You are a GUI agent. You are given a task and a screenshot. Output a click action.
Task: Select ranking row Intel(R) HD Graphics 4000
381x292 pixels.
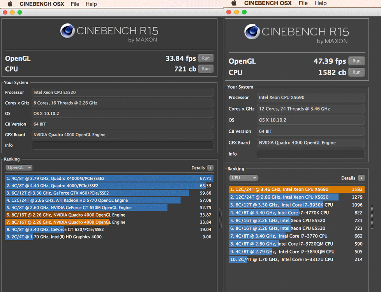(x=109, y=237)
